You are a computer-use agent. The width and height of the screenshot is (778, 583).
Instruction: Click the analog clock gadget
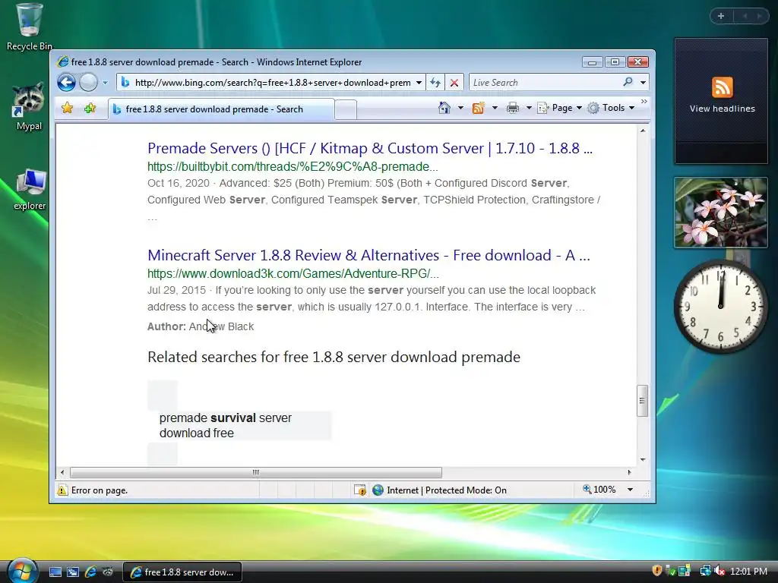(720, 307)
